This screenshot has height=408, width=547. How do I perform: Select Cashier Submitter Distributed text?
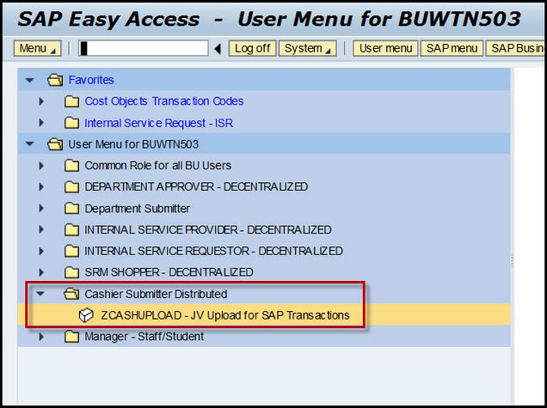tap(156, 294)
